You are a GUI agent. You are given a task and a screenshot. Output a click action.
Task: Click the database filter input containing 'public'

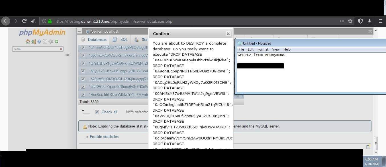click(36, 49)
